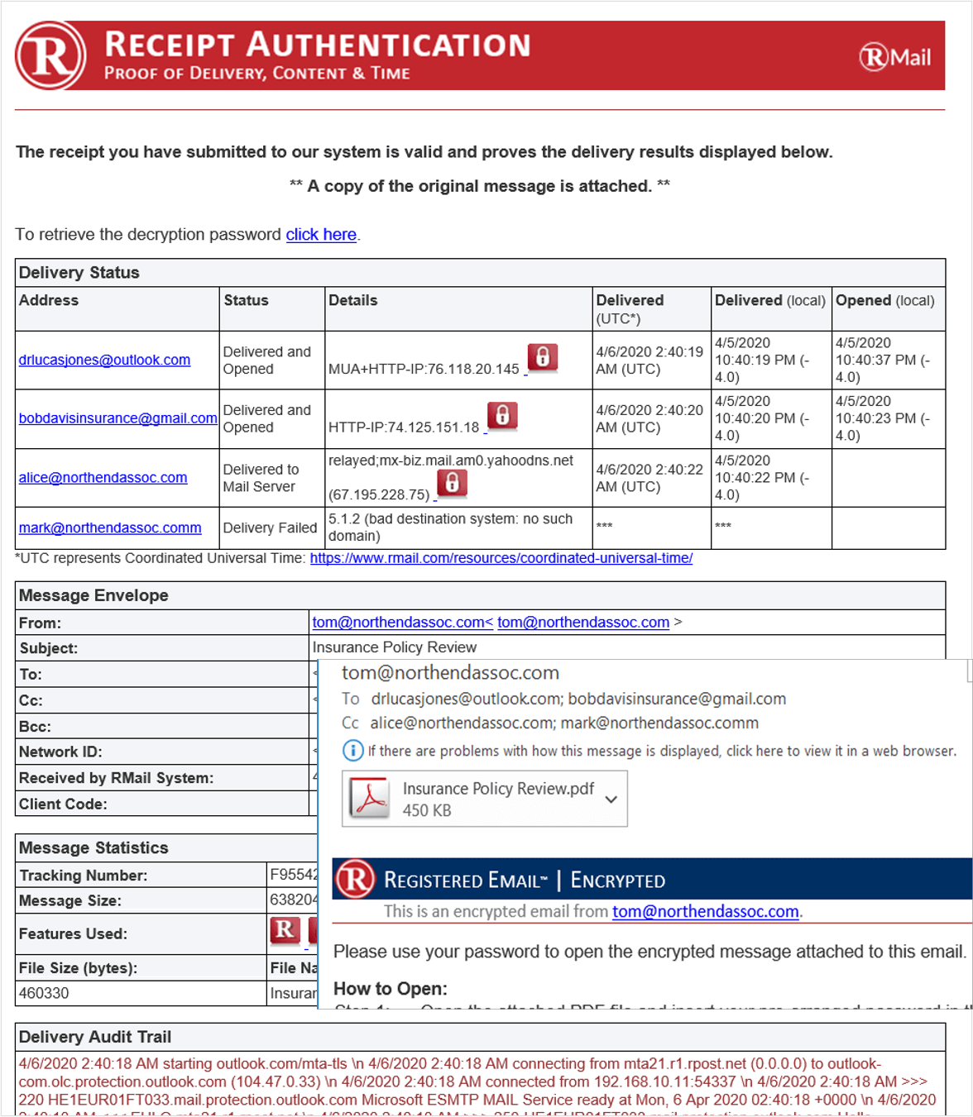The width and height of the screenshot is (973, 1117).
Task: Click the R icon in Features Used row
Action: 285,930
